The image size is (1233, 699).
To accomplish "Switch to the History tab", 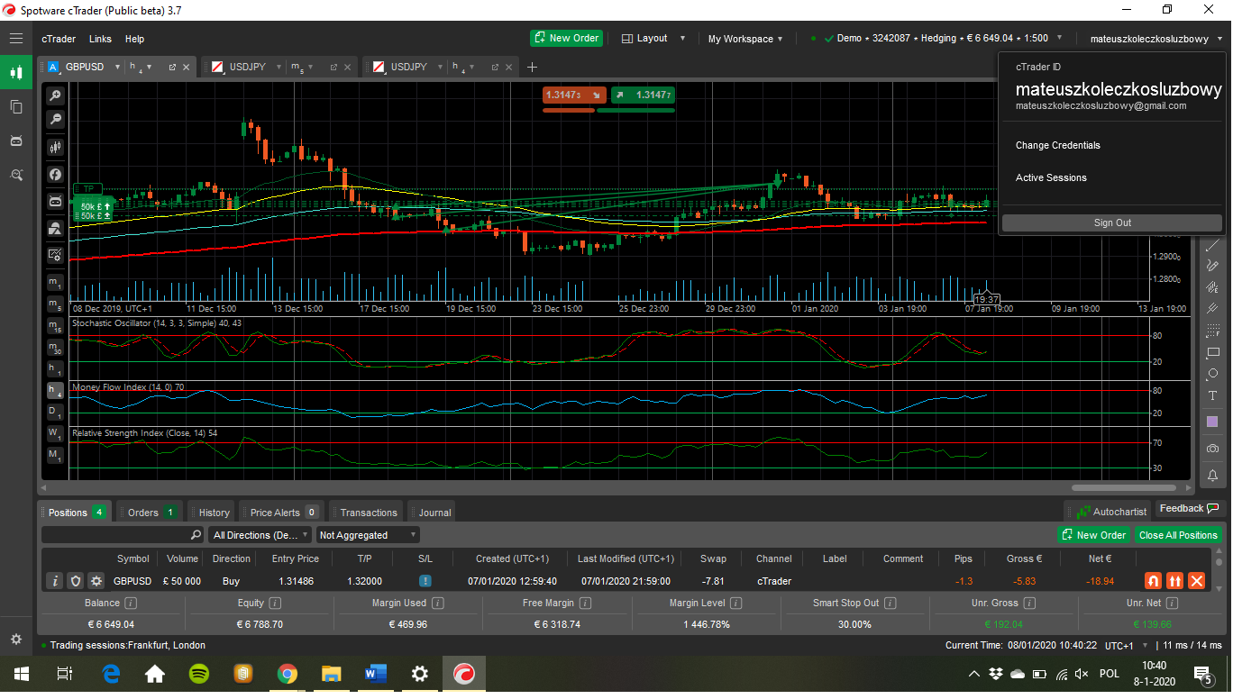I will click(214, 513).
